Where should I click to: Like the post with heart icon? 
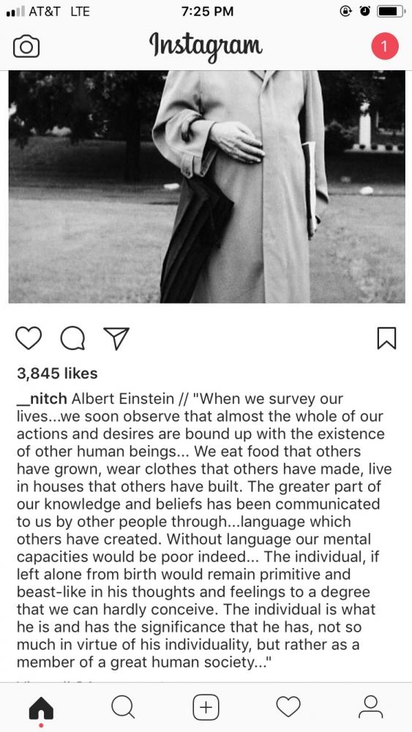pos(29,338)
